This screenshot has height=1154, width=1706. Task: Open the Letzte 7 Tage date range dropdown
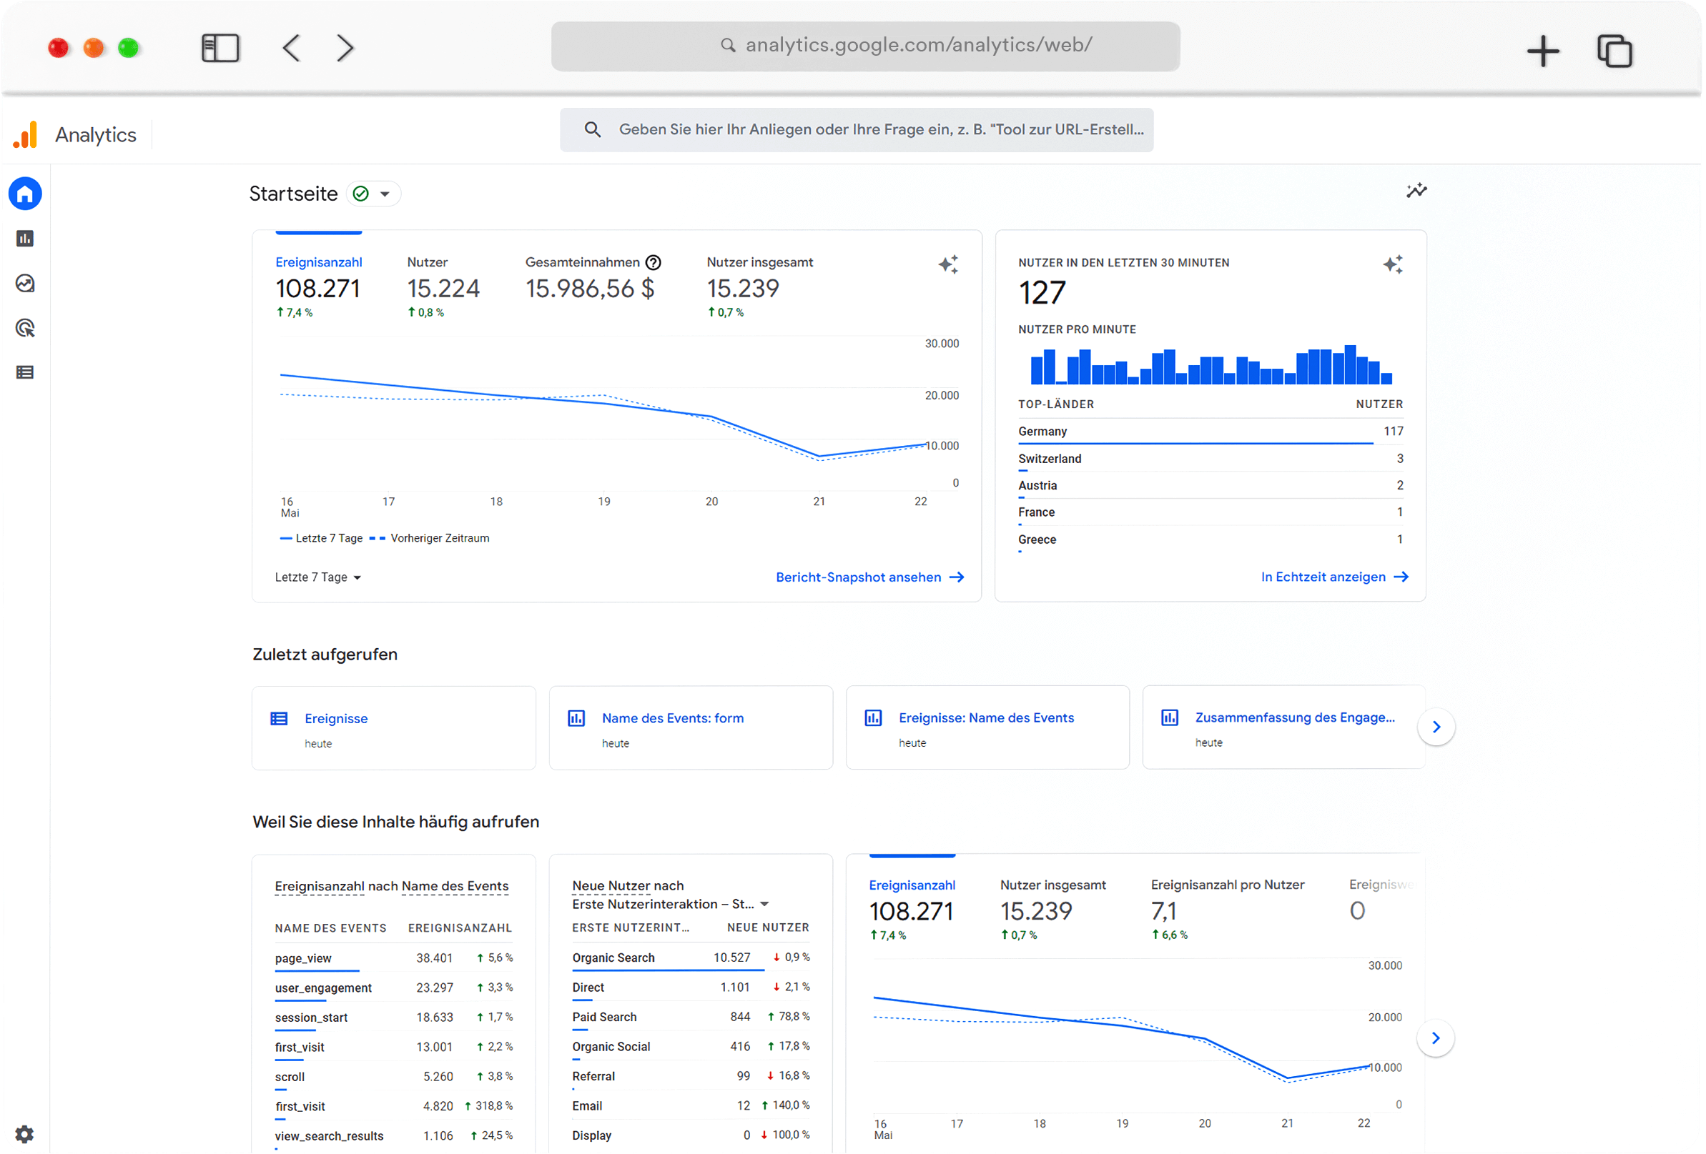[x=318, y=578]
